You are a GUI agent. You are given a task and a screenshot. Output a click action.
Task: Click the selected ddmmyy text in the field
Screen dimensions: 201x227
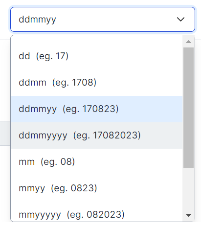pos(38,20)
